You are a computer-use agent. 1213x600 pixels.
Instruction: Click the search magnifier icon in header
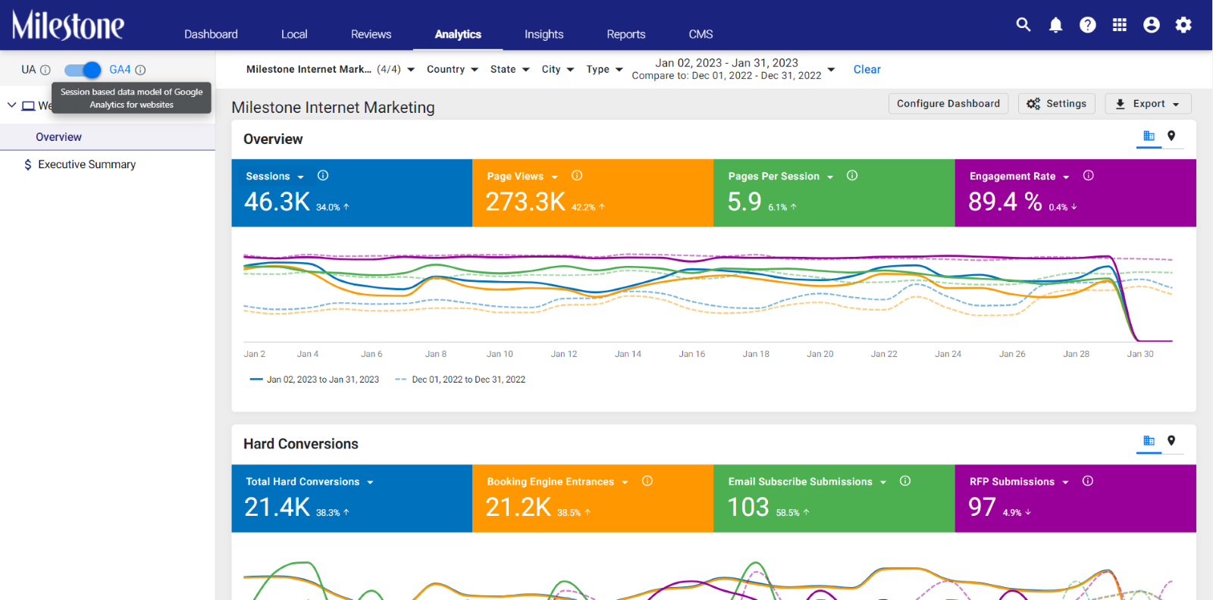(1023, 25)
